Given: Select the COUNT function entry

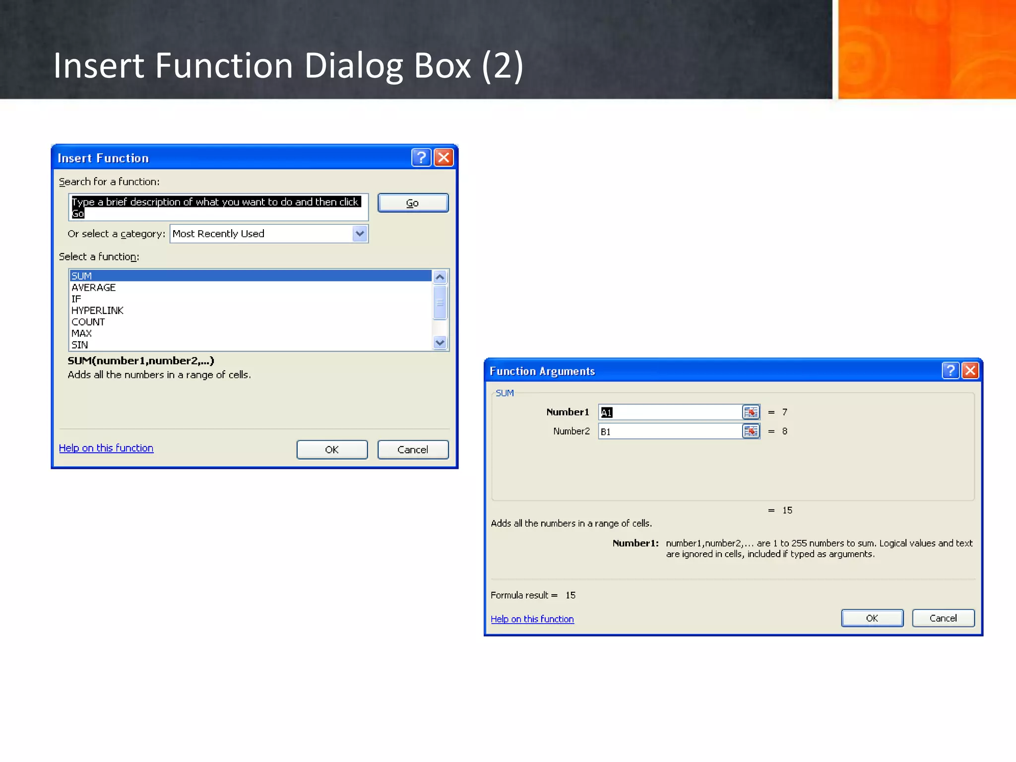Looking at the screenshot, I should pyautogui.click(x=88, y=322).
